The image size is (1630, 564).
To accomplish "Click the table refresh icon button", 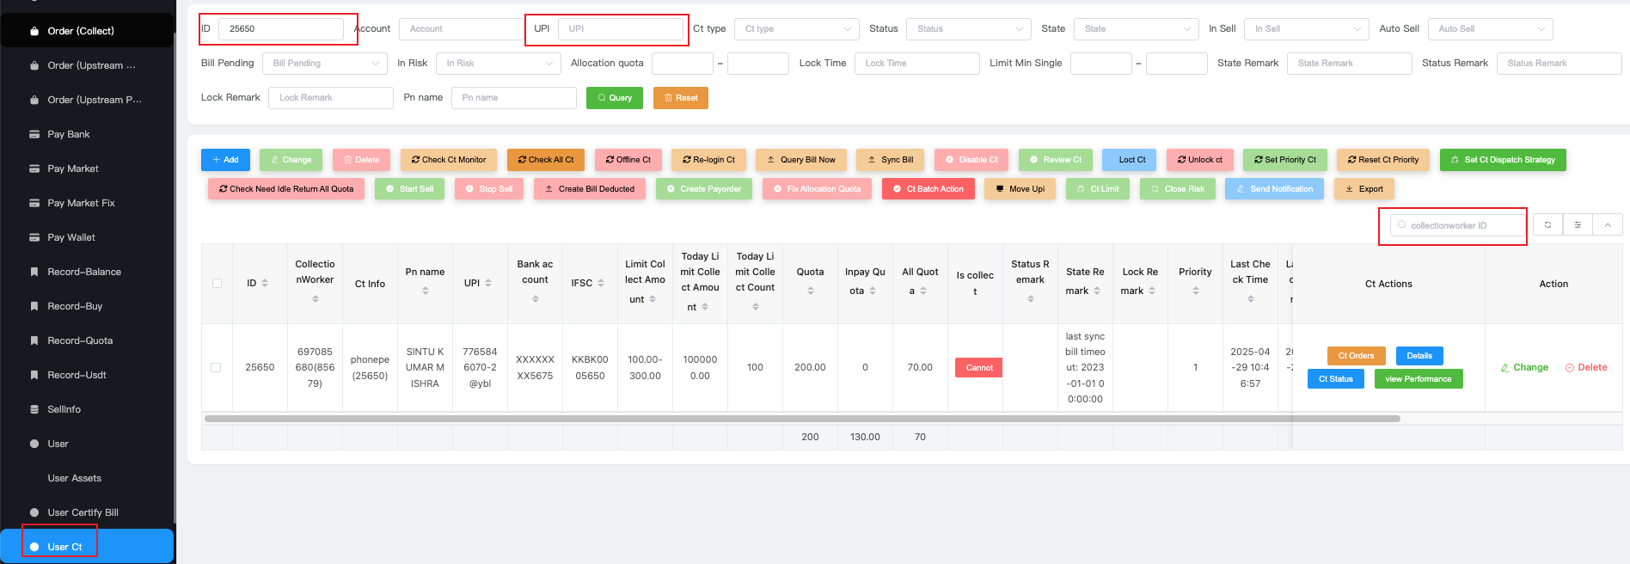I will point(1547,225).
